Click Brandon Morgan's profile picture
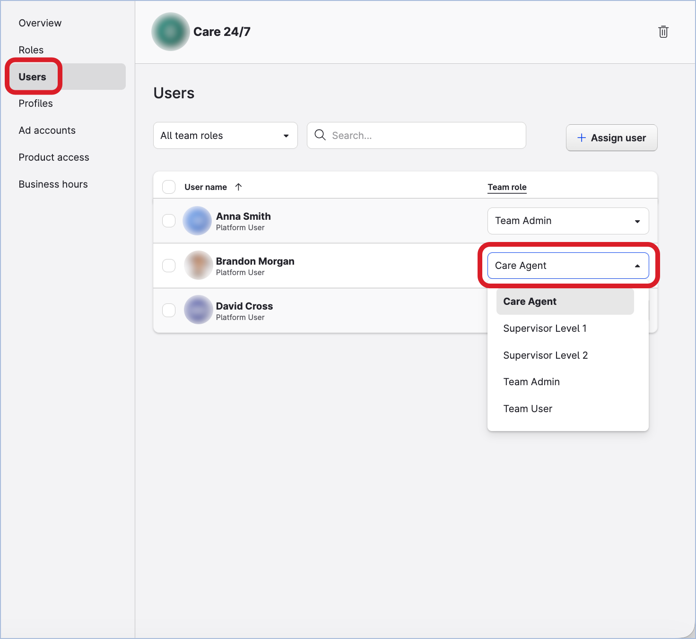Viewport: 696px width, 639px height. [198, 266]
